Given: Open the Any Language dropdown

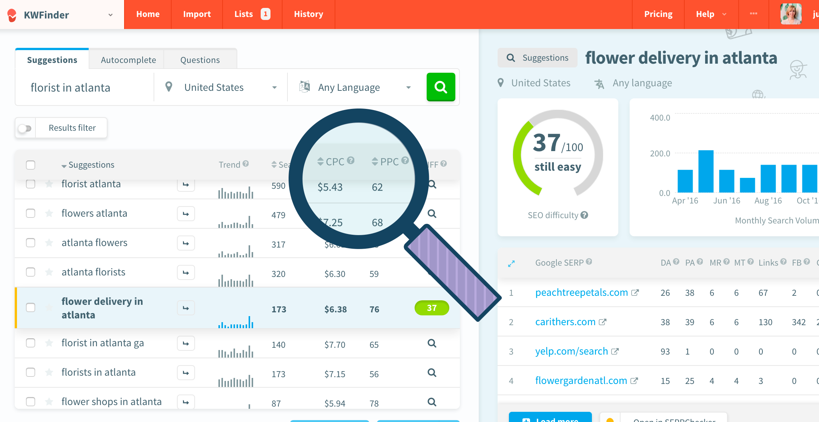Looking at the screenshot, I should [355, 87].
